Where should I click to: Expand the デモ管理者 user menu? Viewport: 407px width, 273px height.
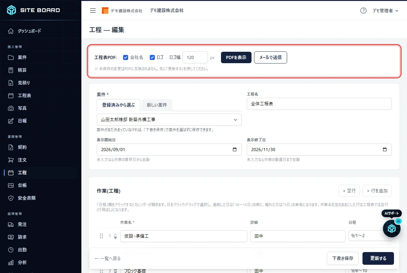pos(385,10)
